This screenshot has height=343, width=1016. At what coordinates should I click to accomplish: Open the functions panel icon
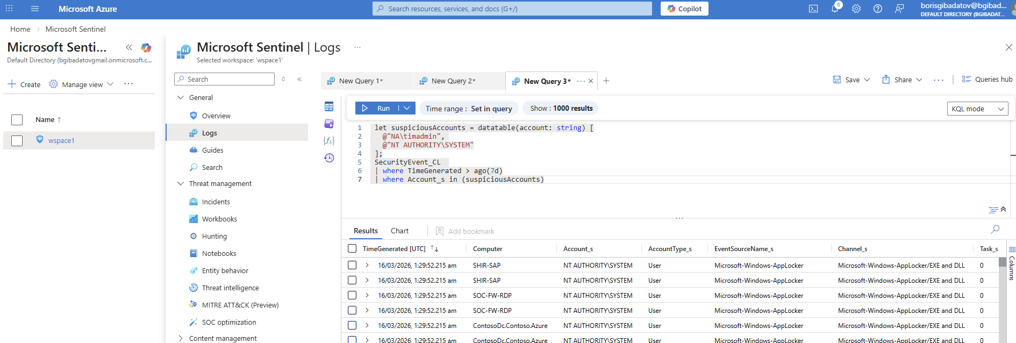(329, 140)
